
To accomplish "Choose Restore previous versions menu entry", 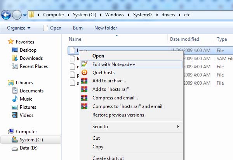I will pos(118,115).
